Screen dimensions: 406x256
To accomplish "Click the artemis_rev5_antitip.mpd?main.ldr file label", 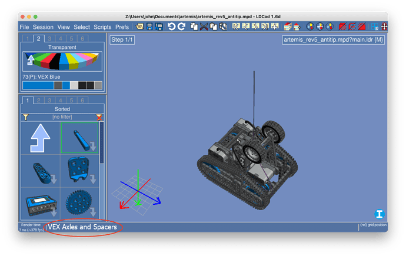I will 333,39.
